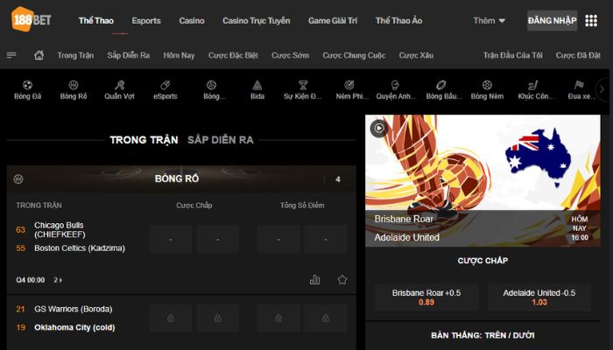Expand more markets arrow next to Q4 00:00
Image resolution: width=613 pixels, height=350 pixels.
coord(58,280)
